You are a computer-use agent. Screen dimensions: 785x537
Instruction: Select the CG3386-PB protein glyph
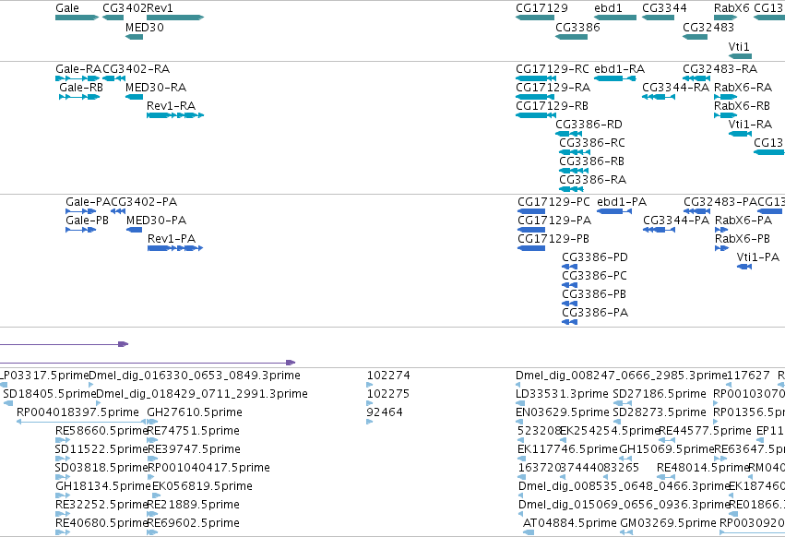pyautogui.click(x=570, y=304)
